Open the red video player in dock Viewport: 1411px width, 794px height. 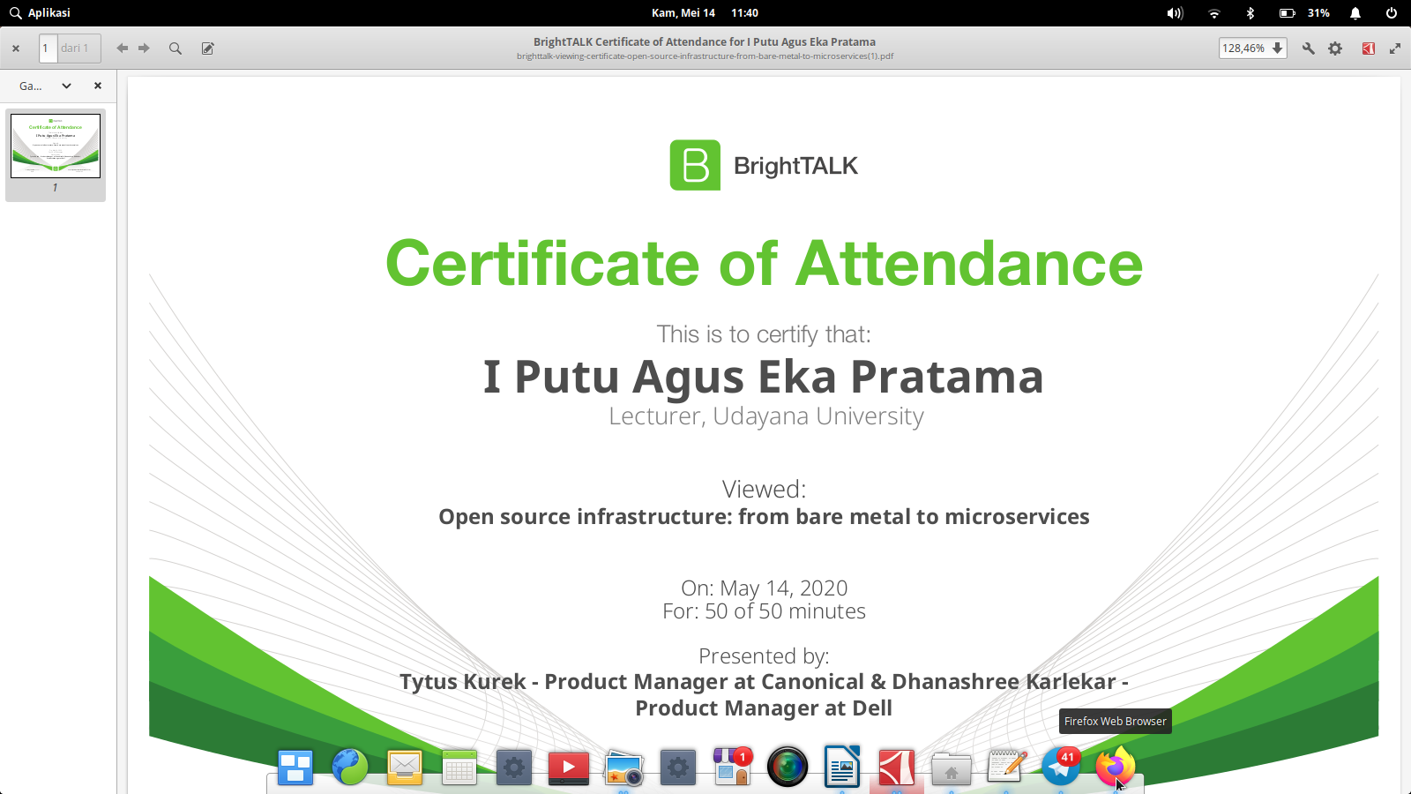pyautogui.click(x=569, y=768)
